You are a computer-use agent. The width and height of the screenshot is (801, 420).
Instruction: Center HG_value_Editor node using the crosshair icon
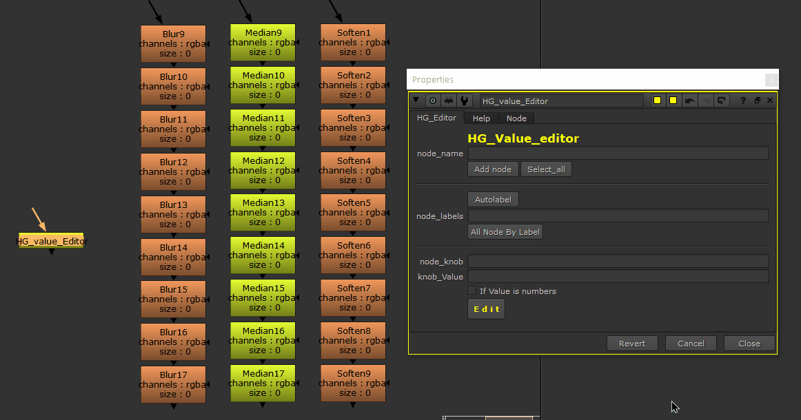[432, 100]
